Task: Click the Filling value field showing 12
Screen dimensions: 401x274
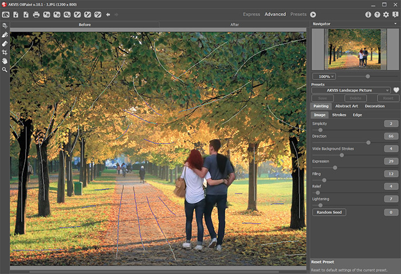Action: [x=391, y=174]
